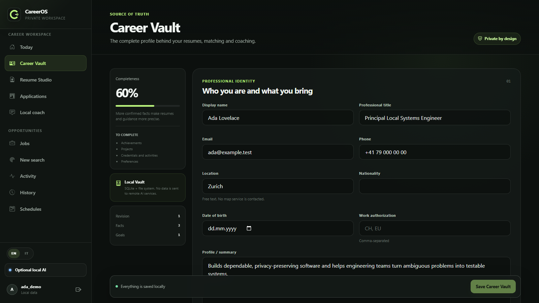Screen dimensions: 539x303
Task: Click the Goals row
Action: [148, 235]
